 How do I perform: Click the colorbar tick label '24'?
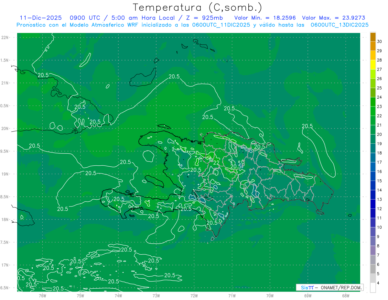click(380, 97)
